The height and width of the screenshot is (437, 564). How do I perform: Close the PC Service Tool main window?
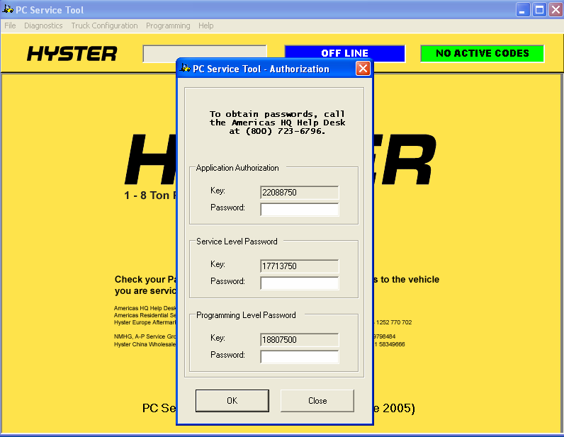(555, 10)
